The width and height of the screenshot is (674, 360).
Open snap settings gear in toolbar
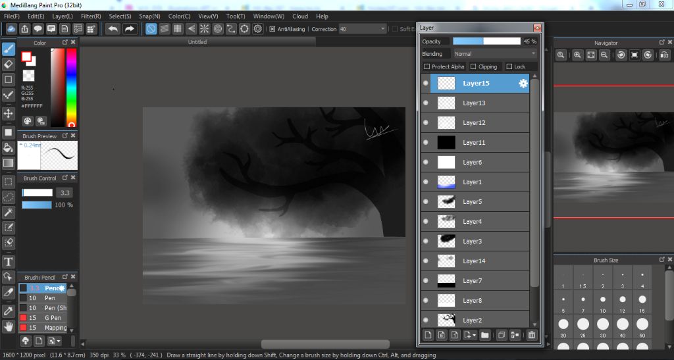[x=258, y=29]
